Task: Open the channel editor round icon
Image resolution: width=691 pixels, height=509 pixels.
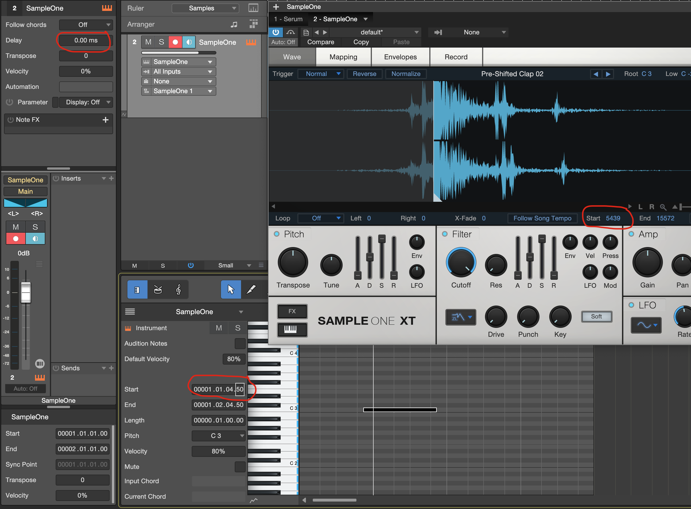Action: tap(40, 364)
